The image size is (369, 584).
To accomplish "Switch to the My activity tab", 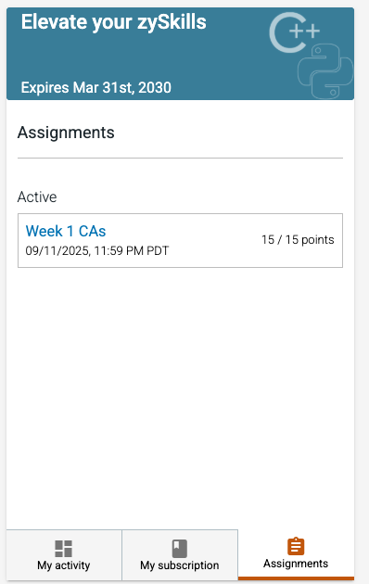I will pyautogui.click(x=64, y=555).
